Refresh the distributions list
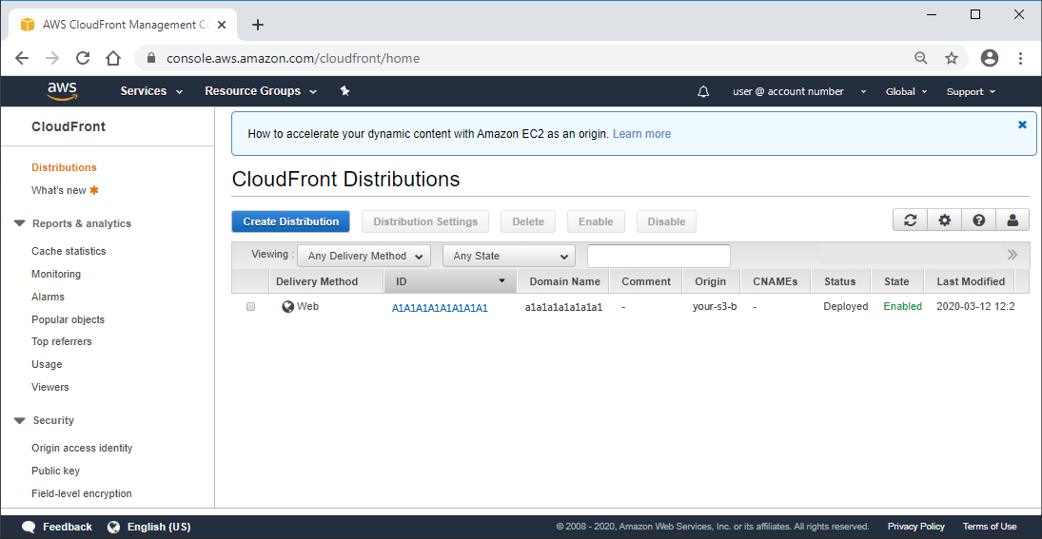The width and height of the screenshot is (1042, 539). tap(911, 221)
